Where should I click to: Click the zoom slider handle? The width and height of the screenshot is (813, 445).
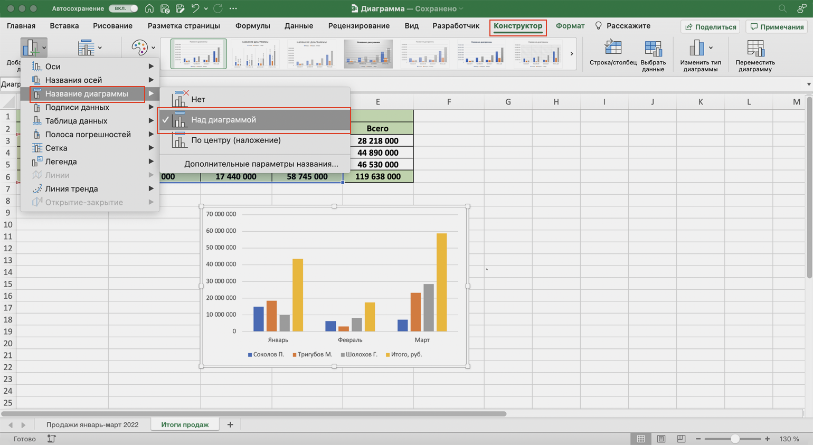pyautogui.click(x=735, y=439)
